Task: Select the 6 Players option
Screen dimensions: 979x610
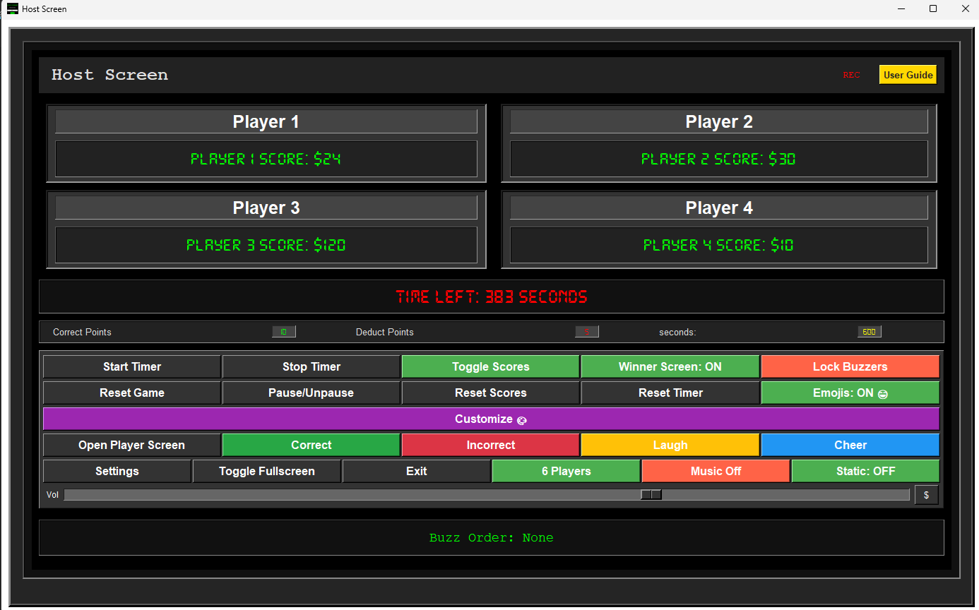Action: pyautogui.click(x=566, y=471)
